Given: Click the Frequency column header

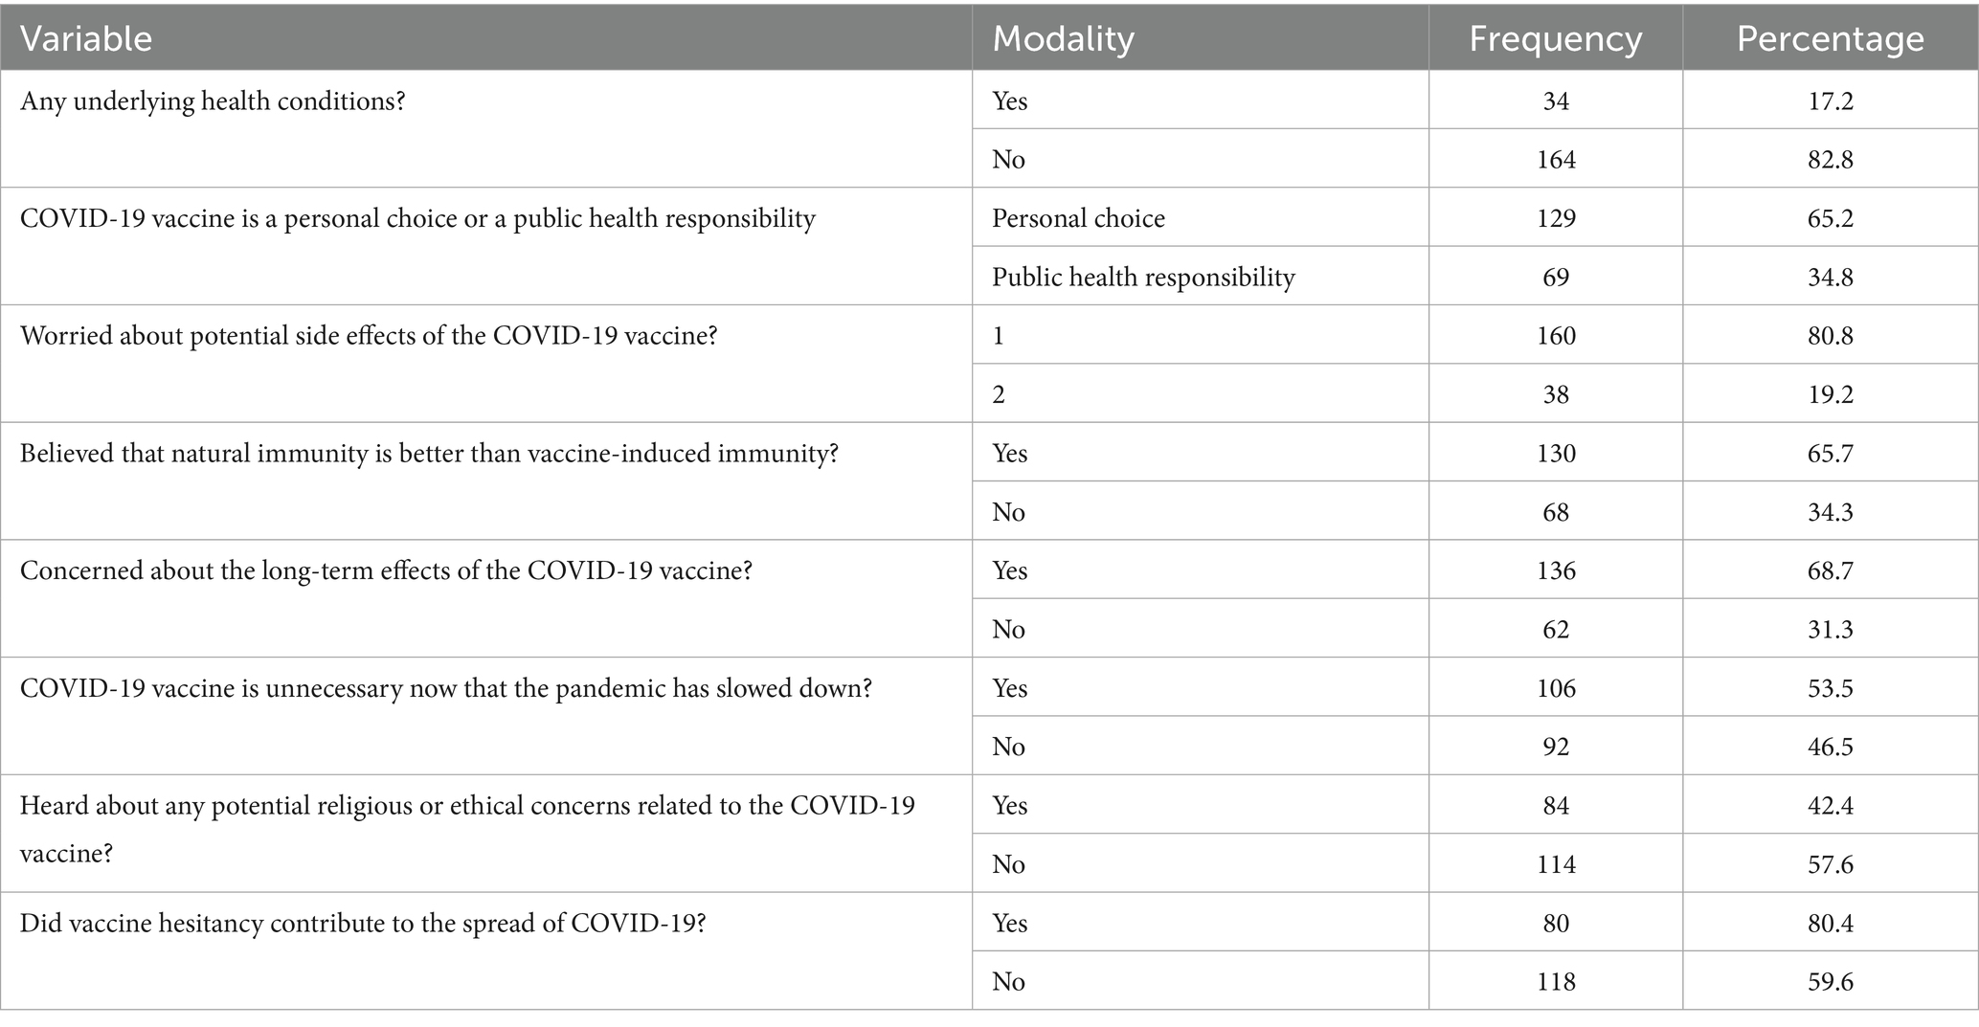Looking at the screenshot, I should [x=1555, y=38].
